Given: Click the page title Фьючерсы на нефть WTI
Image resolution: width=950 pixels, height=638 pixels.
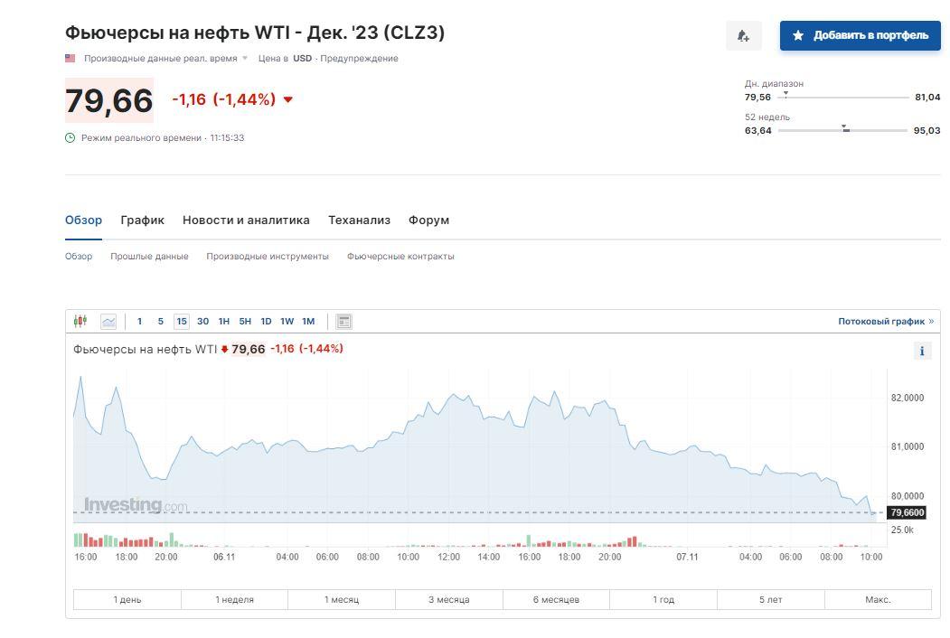Looking at the screenshot, I should (x=255, y=33).
